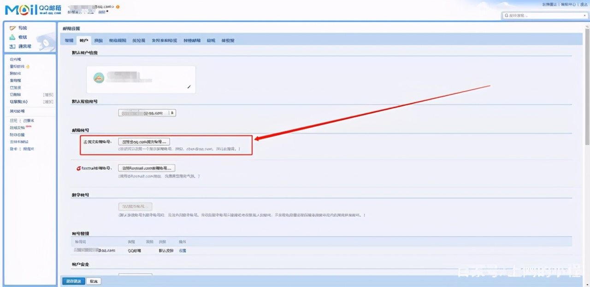590x287 pixels.
Task: Click the contacts book icon in sidebar
Action: (x=12, y=46)
